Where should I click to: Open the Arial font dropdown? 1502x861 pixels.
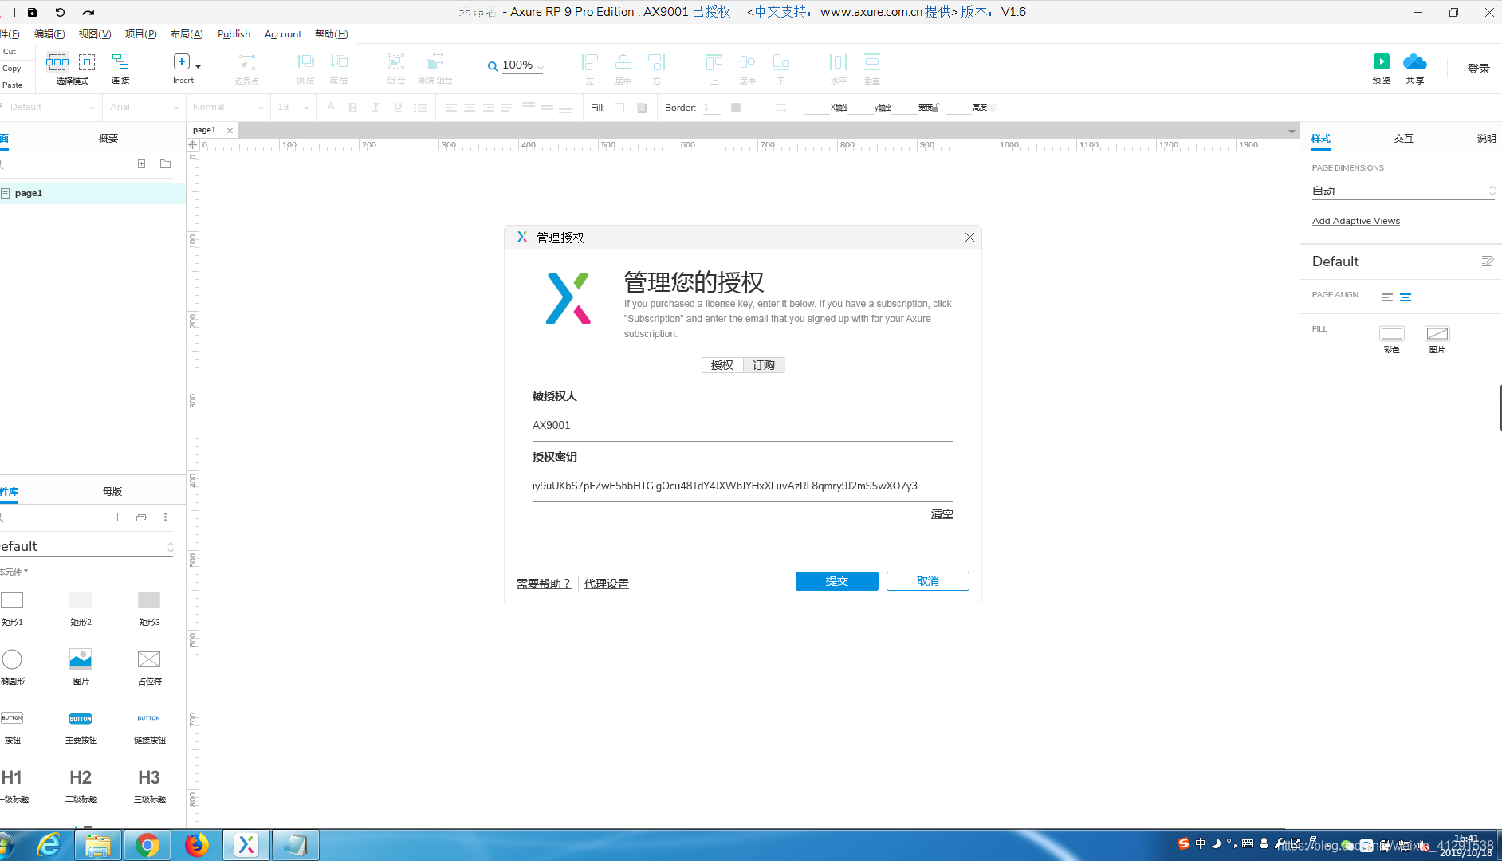[144, 108]
